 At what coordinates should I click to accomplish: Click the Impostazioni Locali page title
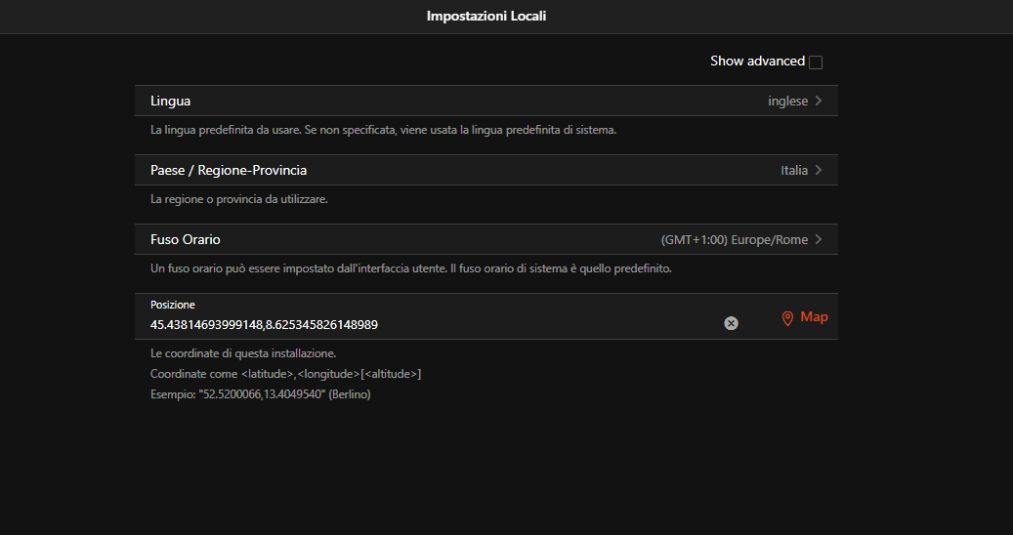[486, 17]
